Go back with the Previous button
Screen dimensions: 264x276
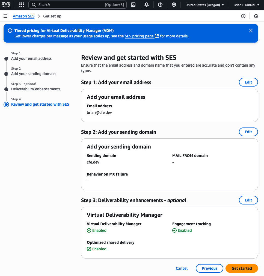pyautogui.click(x=209, y=268)
